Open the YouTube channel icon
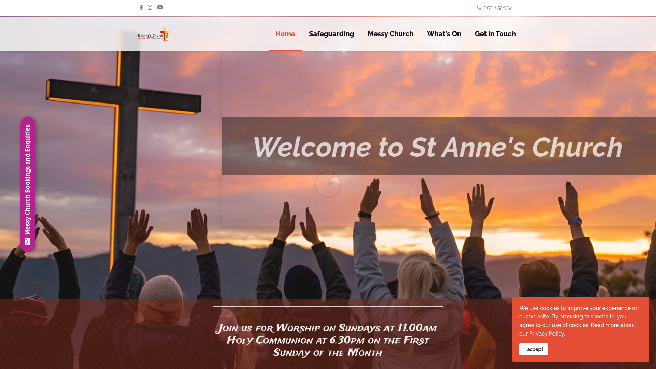The height and width of the screenshot is (369, 656). coord(160,7)
